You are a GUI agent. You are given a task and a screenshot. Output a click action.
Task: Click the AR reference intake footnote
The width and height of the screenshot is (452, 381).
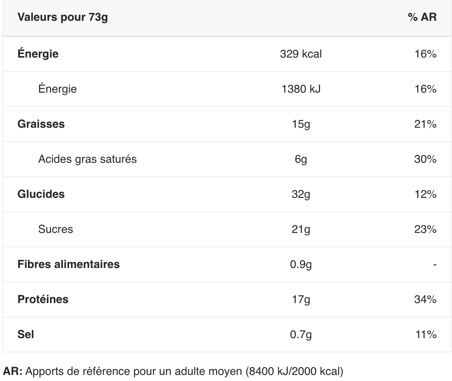coord(173,371)
